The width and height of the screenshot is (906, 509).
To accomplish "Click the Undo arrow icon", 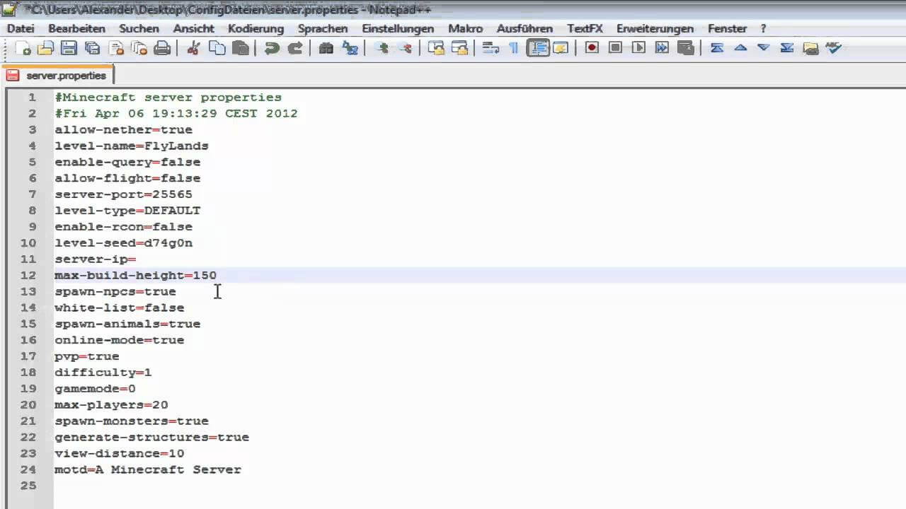I will tap(271, 48).
